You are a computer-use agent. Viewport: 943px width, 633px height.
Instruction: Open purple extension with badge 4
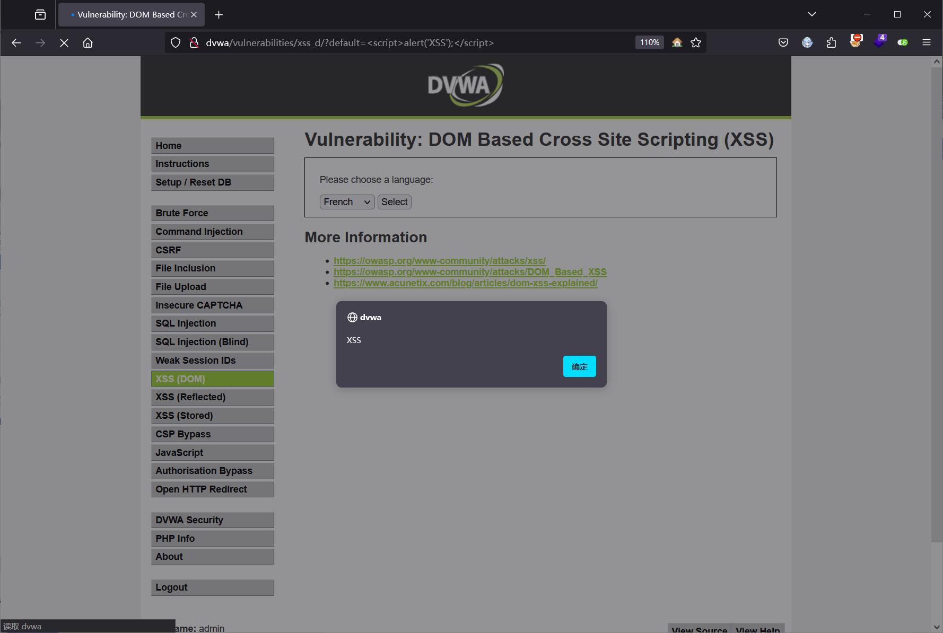[x=879, y=41]
